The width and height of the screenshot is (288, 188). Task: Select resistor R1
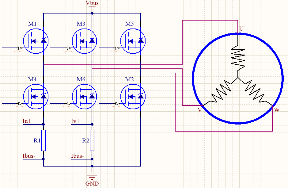pyautogui.click(x=43, y=140)
